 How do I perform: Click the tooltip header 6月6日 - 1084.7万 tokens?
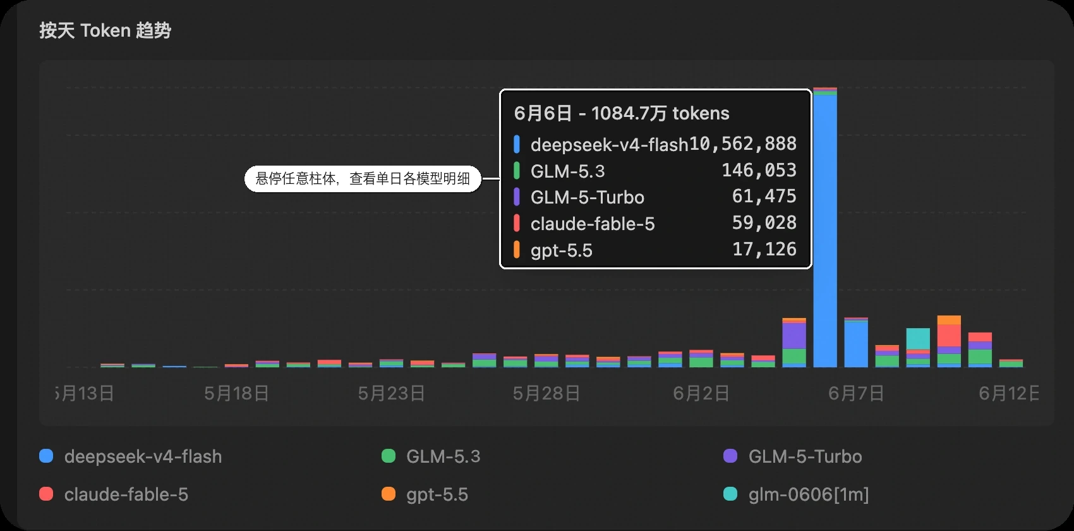click(x=622, y=113)
